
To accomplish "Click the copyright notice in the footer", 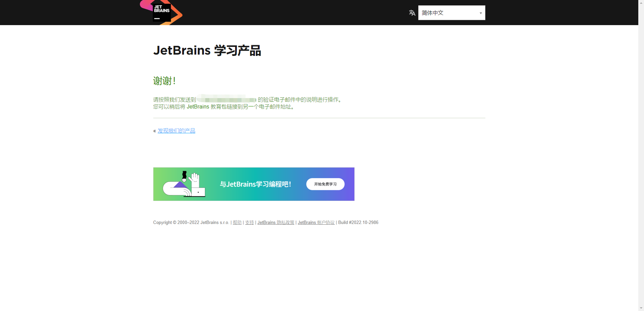I will pos(191,222).
